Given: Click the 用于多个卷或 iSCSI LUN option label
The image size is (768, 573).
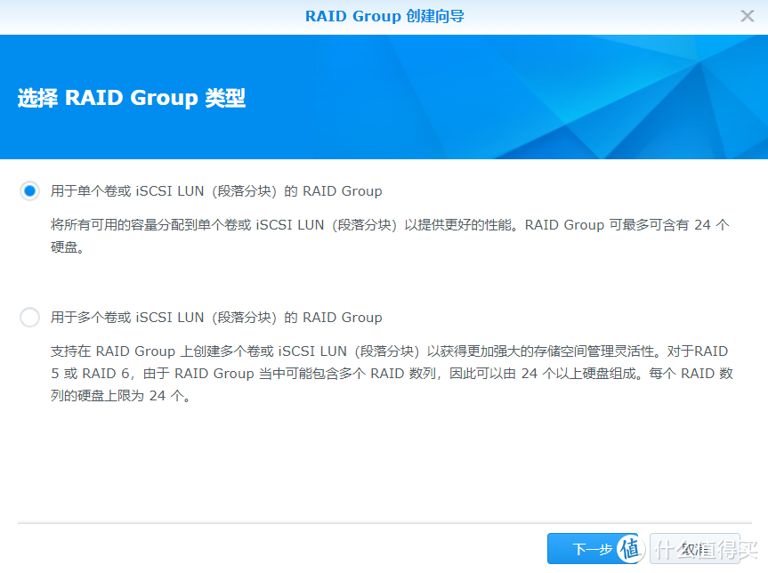Looking at the screenshot, I should tap(216, 318).
